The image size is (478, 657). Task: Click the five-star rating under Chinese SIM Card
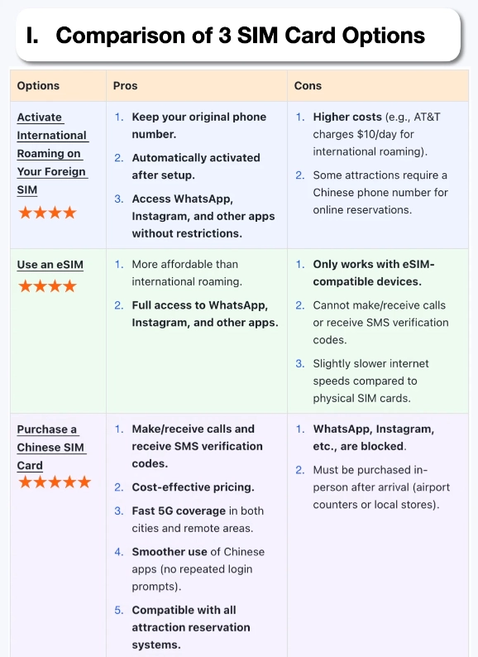(x=55, y=482)
